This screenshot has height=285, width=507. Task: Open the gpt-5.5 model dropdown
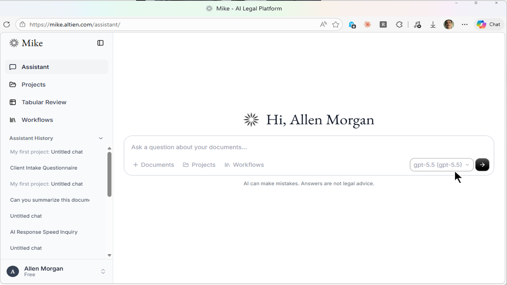coord(442,165)
